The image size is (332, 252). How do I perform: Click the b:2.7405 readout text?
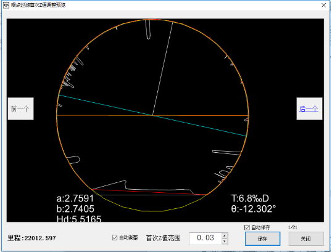coord(75,209)
